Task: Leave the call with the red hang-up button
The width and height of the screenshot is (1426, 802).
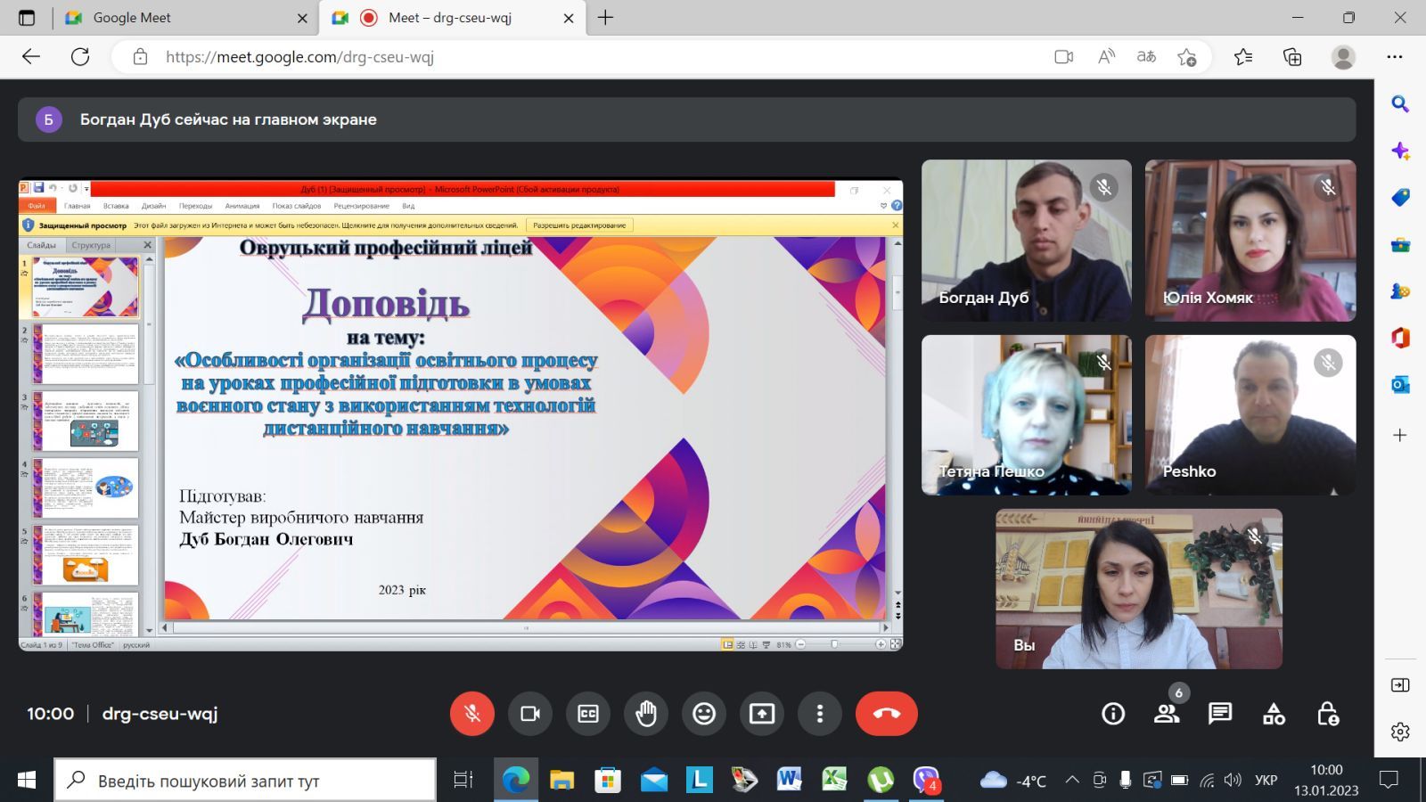Action: 886,714
